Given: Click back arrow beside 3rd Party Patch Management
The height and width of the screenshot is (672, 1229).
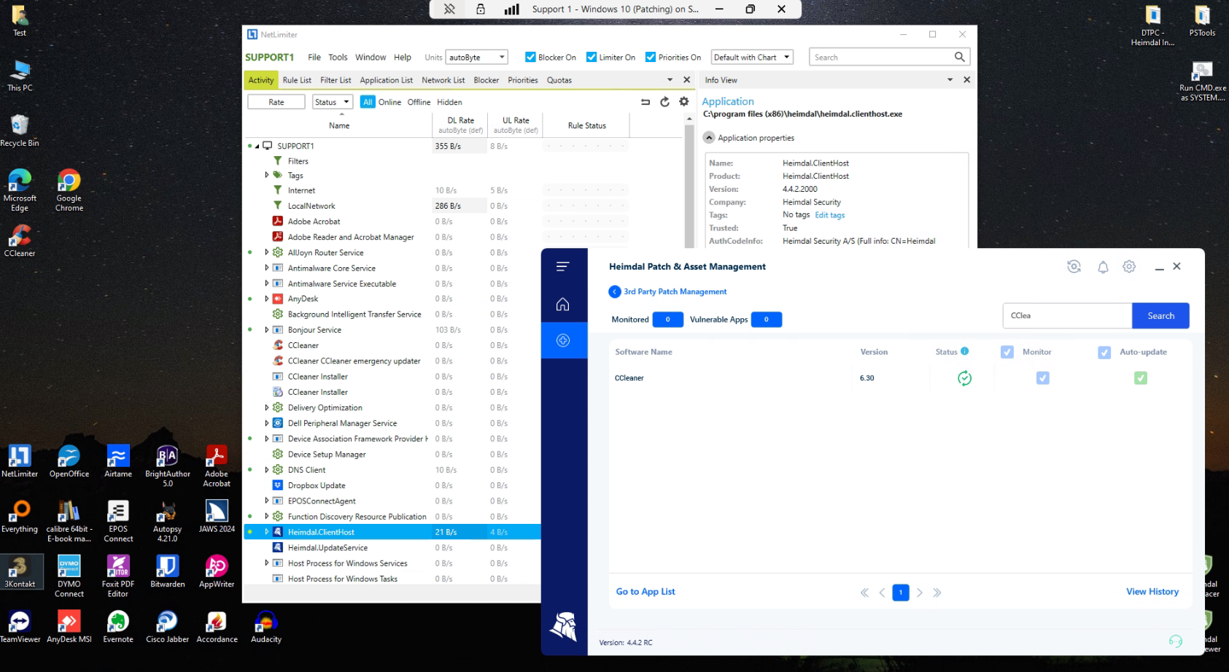Looking at the screenshot, I should tap(615, 292).
